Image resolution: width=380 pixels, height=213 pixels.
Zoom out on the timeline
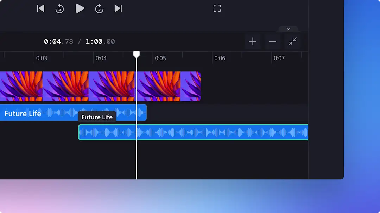(x=272, y=41)
